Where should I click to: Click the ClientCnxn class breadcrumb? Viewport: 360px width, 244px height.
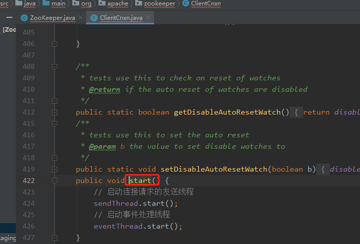[206, 3]
